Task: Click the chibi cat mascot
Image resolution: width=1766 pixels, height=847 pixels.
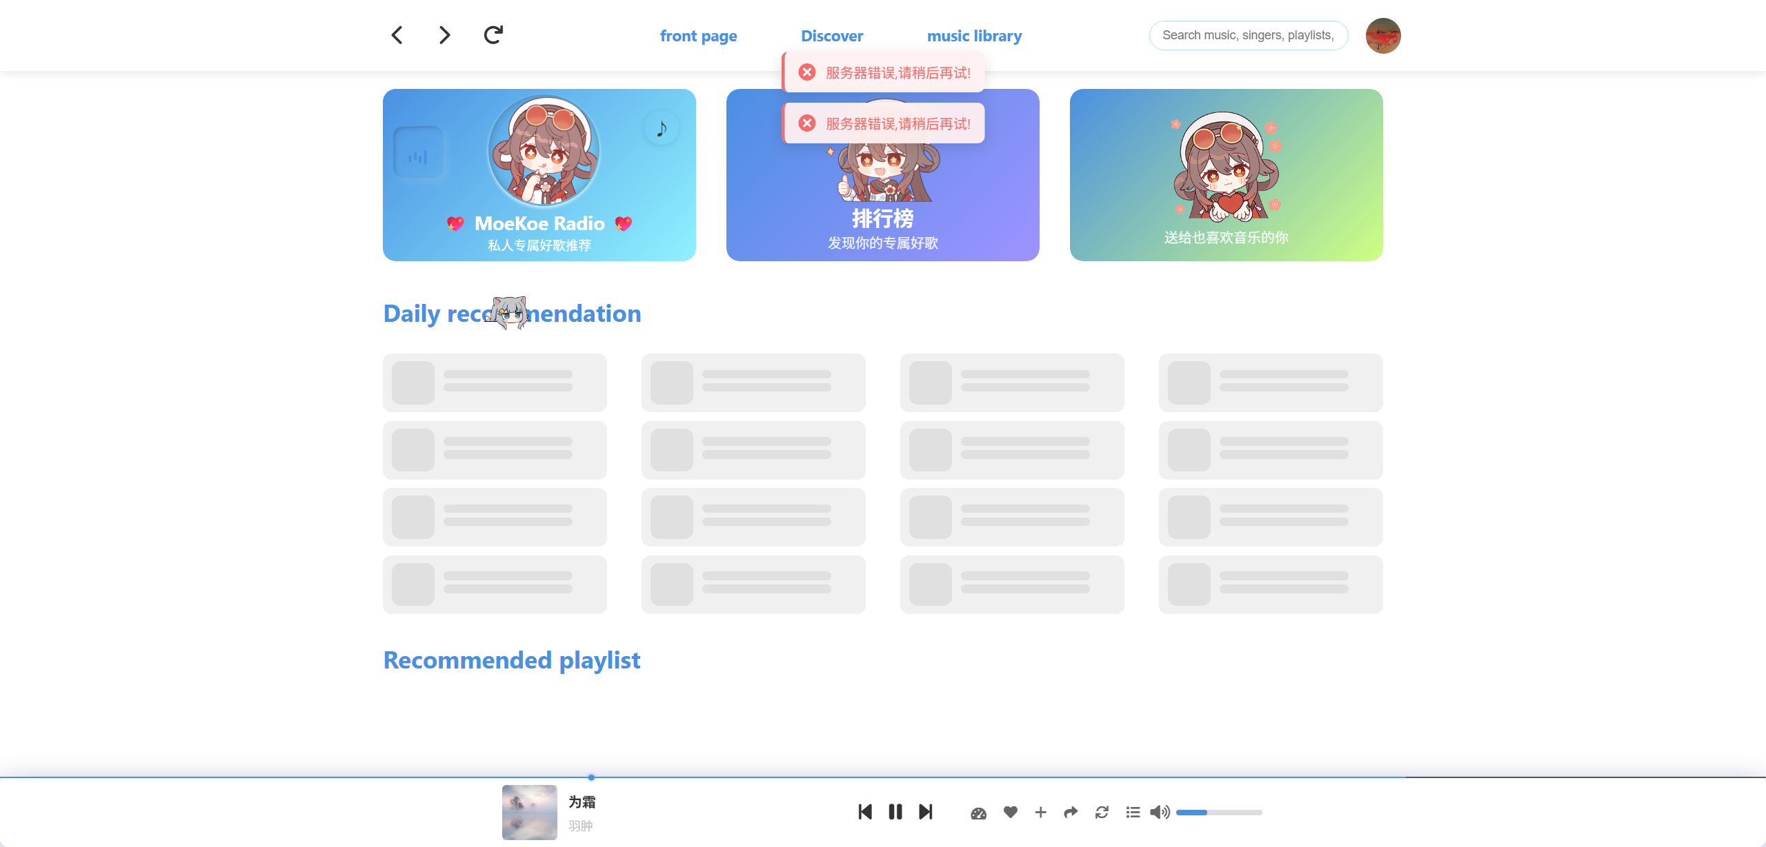Action: tap(509, 313)
